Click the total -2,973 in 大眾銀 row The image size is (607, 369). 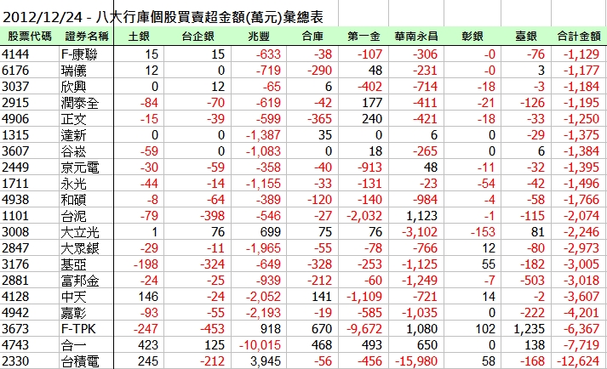tap(581, 248)
